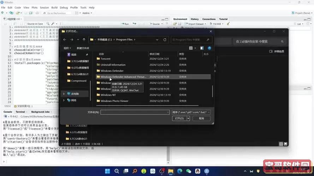Open the List view dropdown in Environment pane
The width and height of the screenshot is (314, 176).
coord(299,24)
